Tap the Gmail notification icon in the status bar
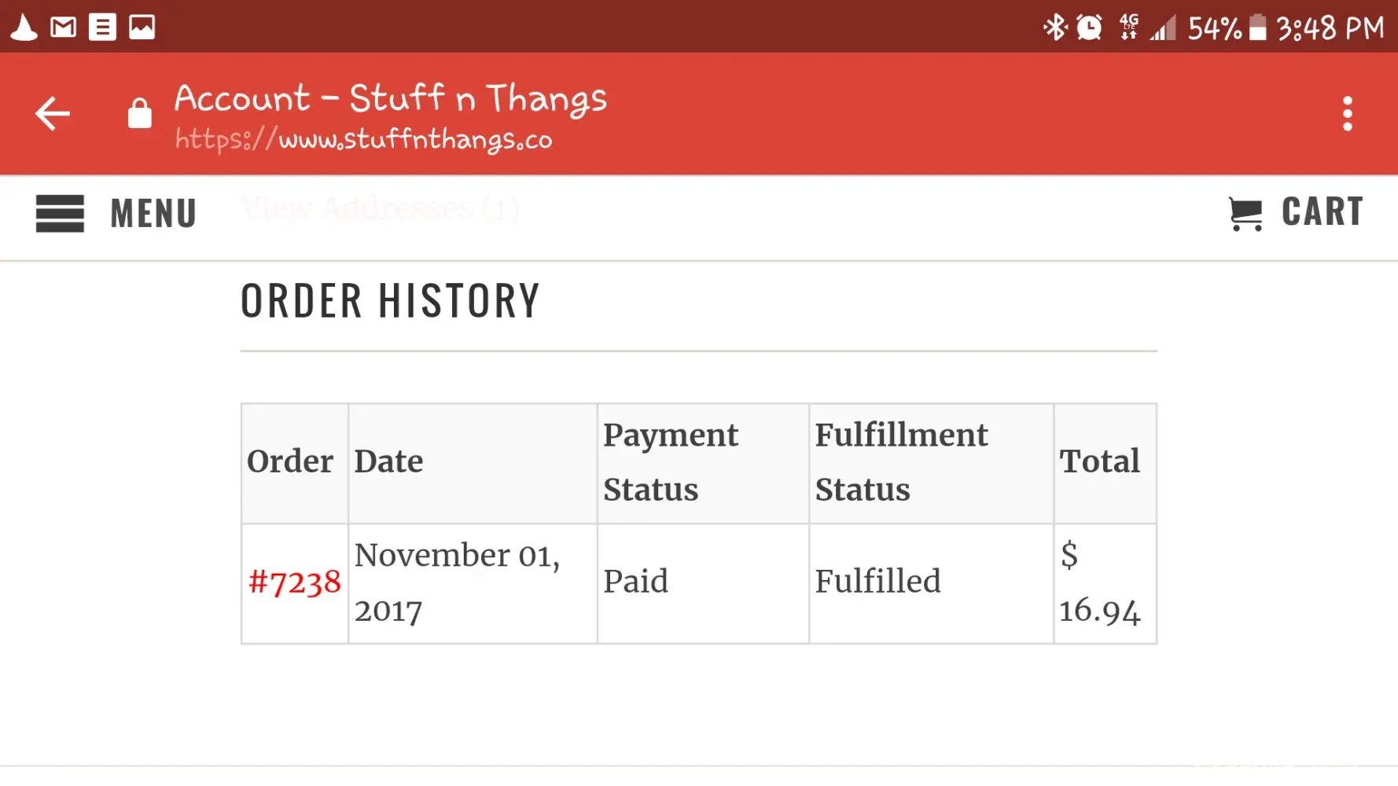This screenshot has width=1398, height=786. click(63, 28)
